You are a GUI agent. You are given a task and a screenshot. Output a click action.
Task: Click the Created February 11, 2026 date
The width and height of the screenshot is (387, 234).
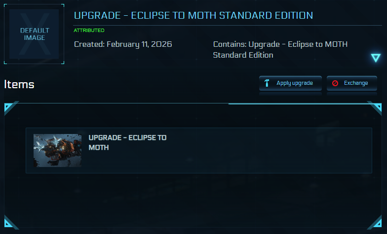point(123,44)
